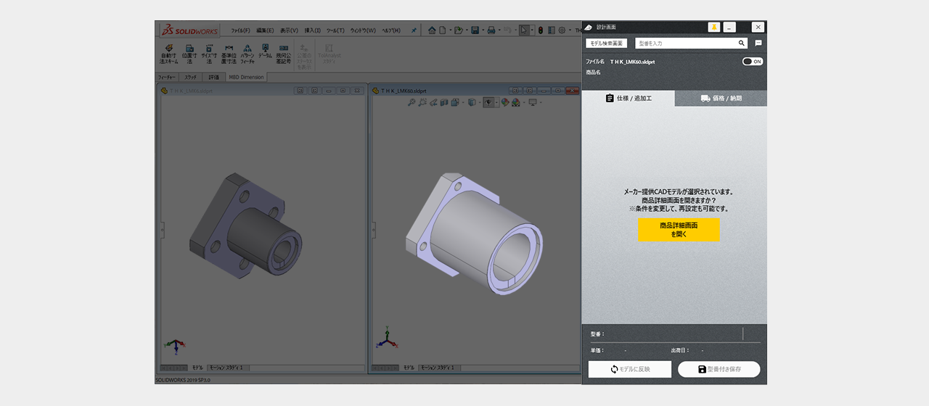Select the Zoom to Fit view icon
Screen dimensions: 929x406
pyautogui.click(x=412, y=103)
